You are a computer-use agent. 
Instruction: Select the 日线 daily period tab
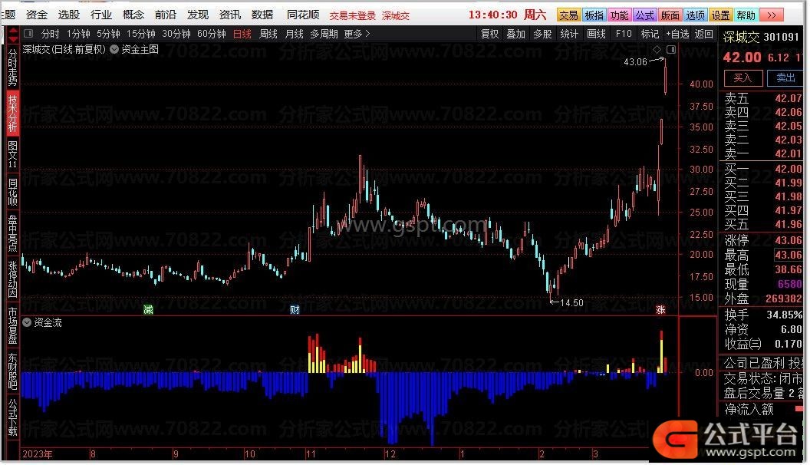click(x=242, y=34)
